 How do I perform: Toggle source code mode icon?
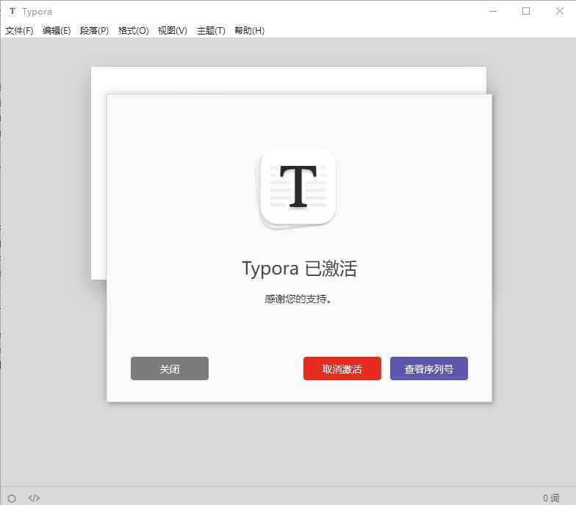pyautogui.click(x=34, y=498)
